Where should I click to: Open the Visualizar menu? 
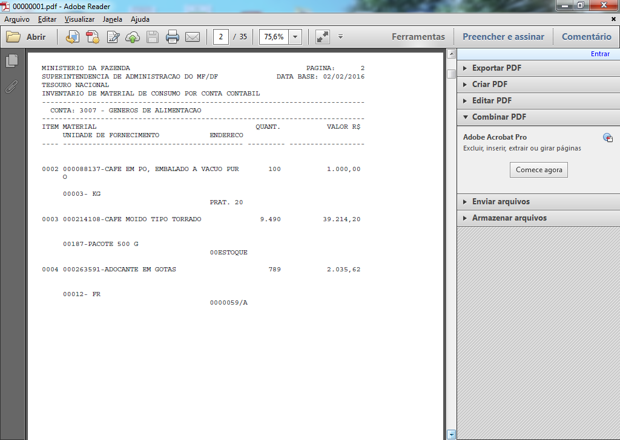click(79, 19)
